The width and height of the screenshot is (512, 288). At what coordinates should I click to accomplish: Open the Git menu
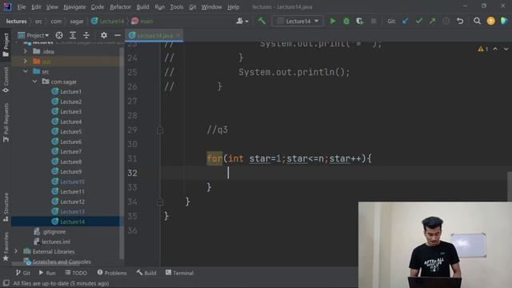[x=193, y=7]
